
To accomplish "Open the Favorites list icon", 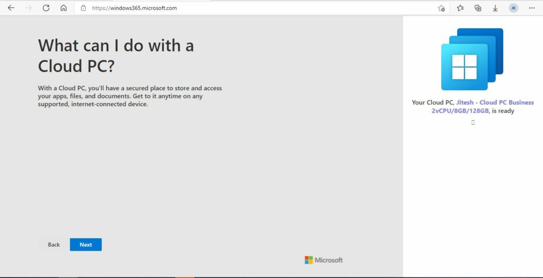I will [x=460, y=8].
